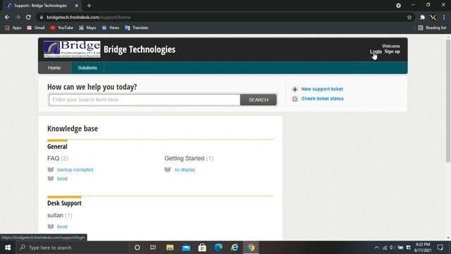Click the document icon beside Check ticket status

(295, 99)
